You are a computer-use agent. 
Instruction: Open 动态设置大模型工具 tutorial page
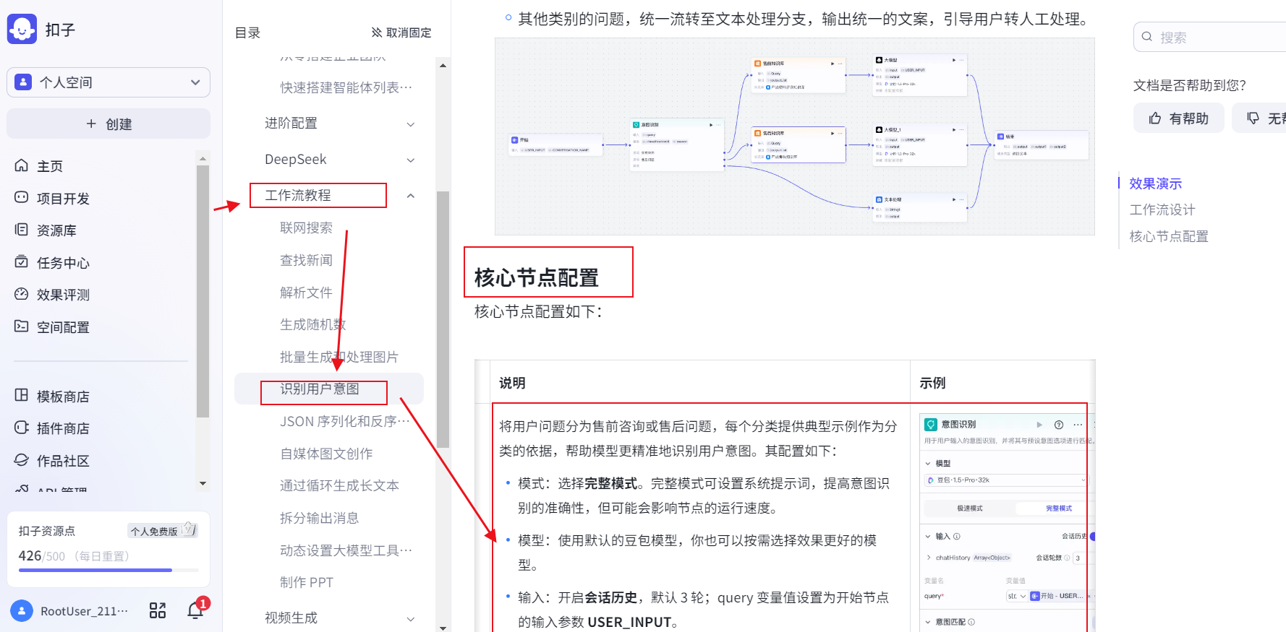click(x=346, y=550)
